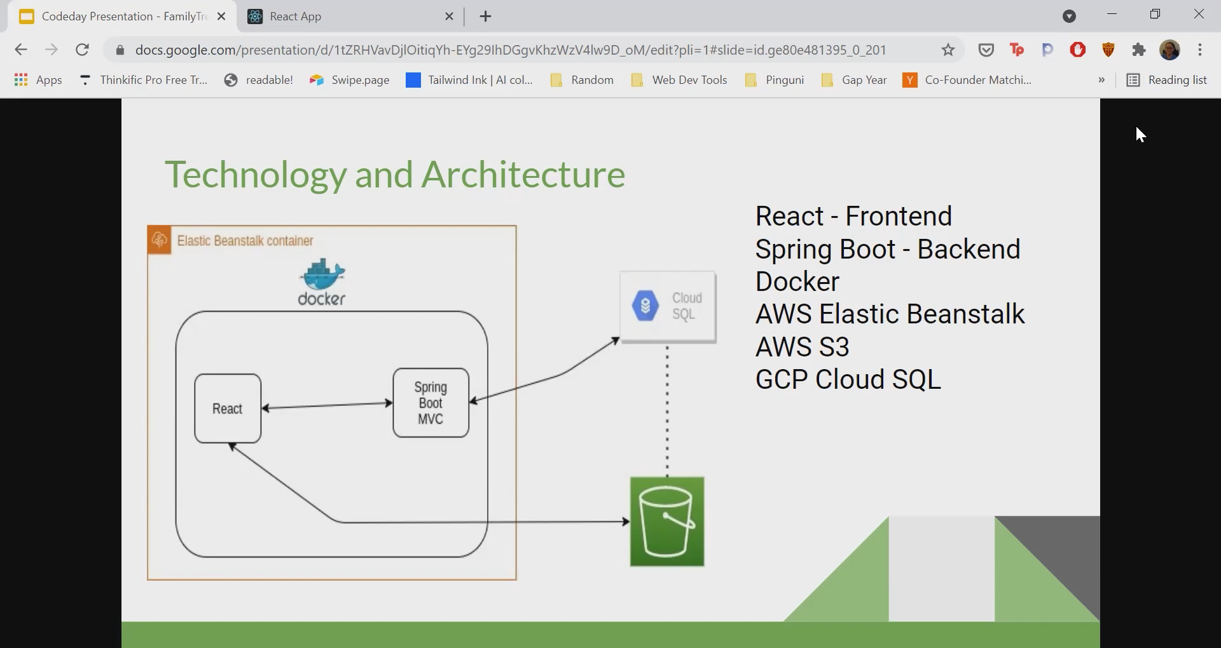
Task: Open the Thinkific Pro Free Trial bookmark
Action: pyautogui.click(x=143, y=79)
